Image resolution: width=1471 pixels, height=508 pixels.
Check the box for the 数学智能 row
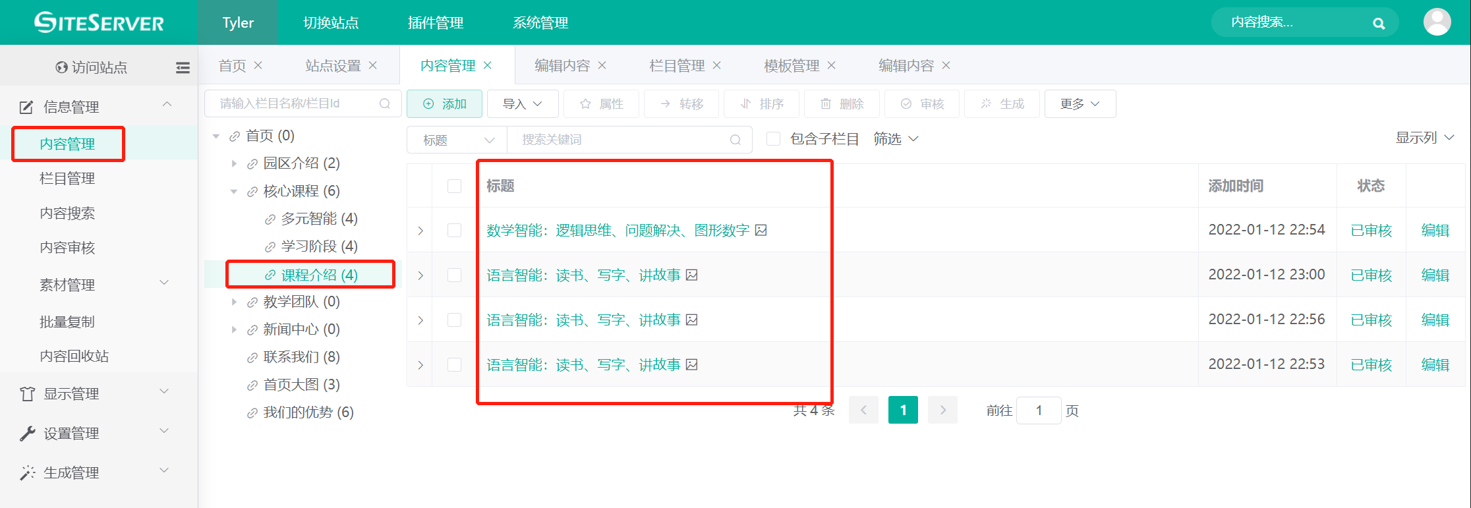pos(454,230)
